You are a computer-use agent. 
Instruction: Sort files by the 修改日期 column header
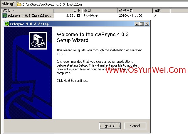click(x=135, y=11)
